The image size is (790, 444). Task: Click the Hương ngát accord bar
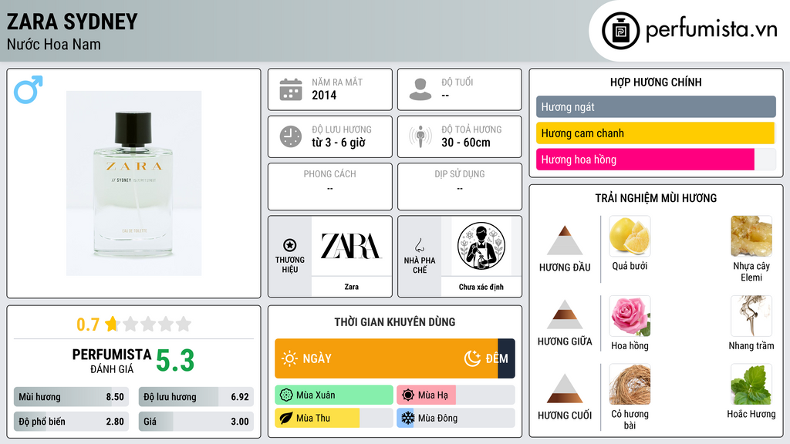click(656, 106)
